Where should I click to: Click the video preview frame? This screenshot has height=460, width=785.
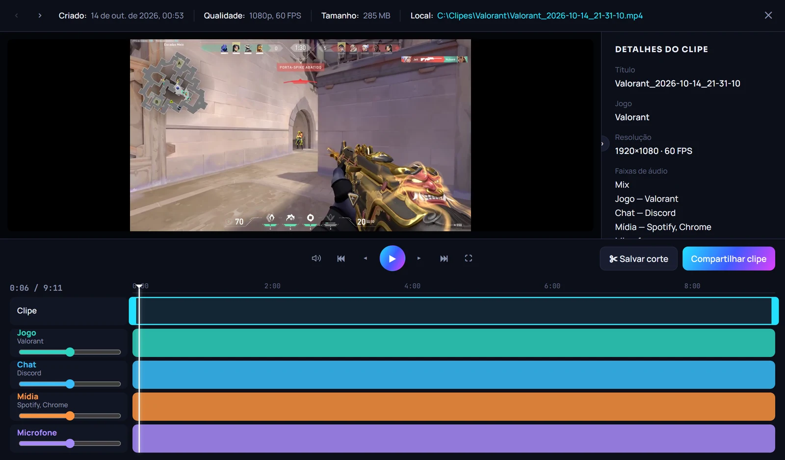point(300,135)
